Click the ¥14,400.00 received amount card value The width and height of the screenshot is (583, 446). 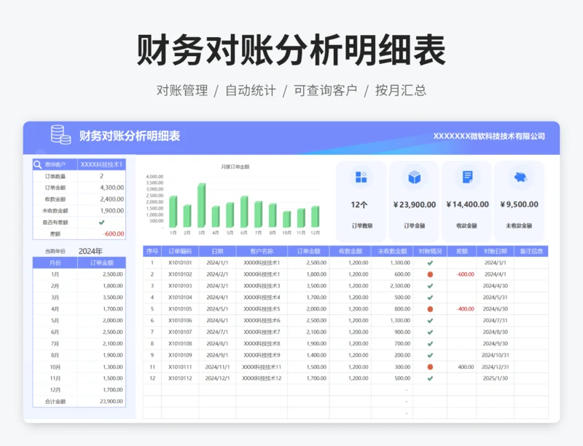pyautogui.click(x=467, y=204)
